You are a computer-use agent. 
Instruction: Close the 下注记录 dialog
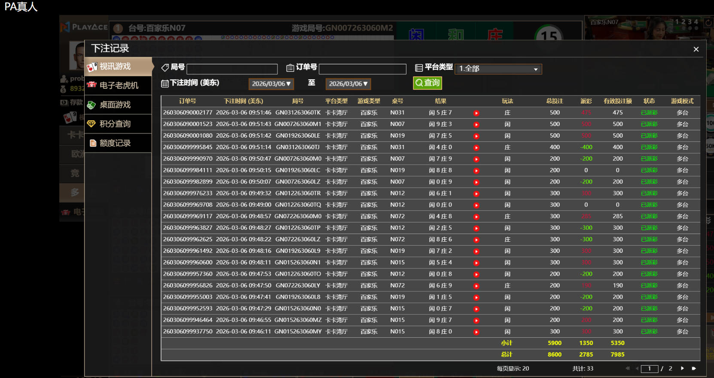pos(696,49)
